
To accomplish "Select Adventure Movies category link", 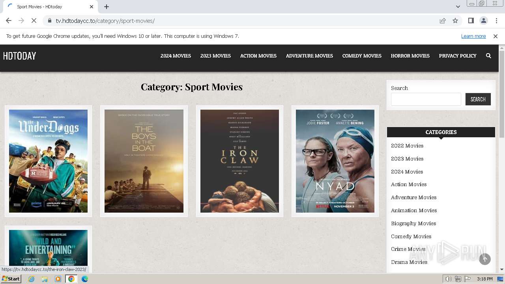I will pyautogui.click(x=413, y=198).
